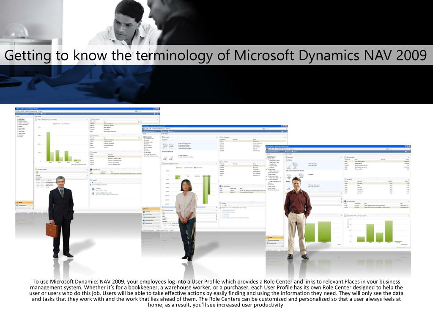
Task: Click the slide title 'Getting to know the terminology'
Action: 110,55
